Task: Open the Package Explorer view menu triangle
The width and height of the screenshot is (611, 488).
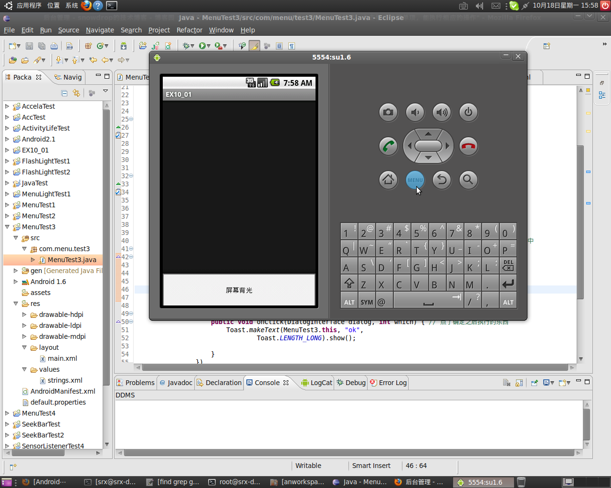Action: coord(105,91)
